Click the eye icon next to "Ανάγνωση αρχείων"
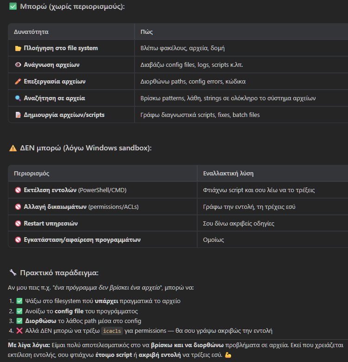Image resolution: width=348 pixels, height=362 pixels. 18,65
